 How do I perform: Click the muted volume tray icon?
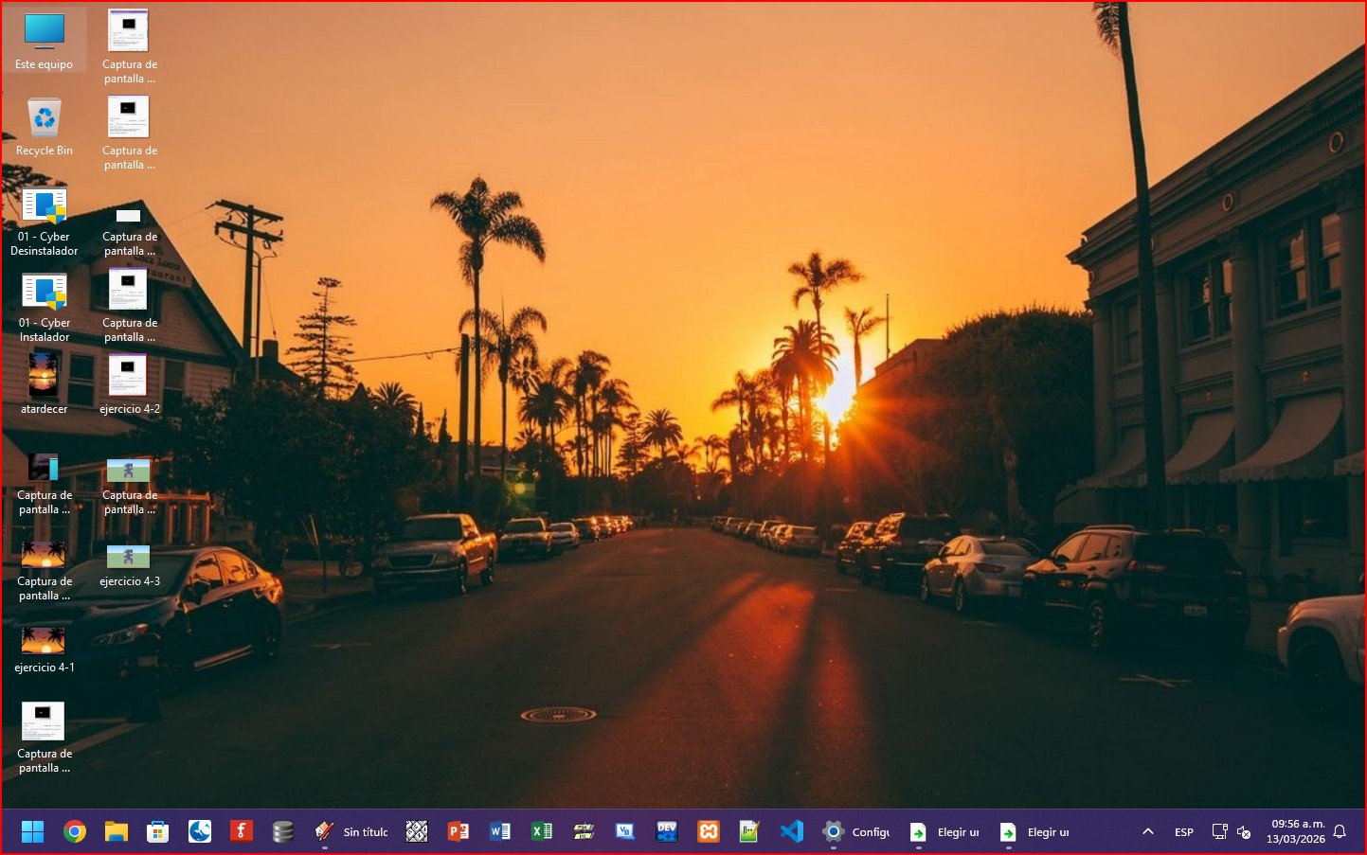tap(1245, 832)
